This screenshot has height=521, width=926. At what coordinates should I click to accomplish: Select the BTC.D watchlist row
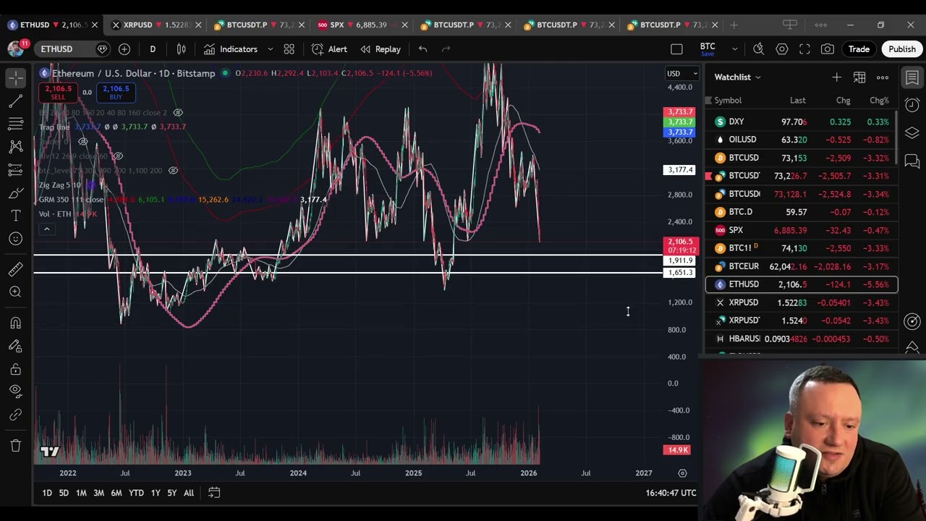tap(802, 212)
